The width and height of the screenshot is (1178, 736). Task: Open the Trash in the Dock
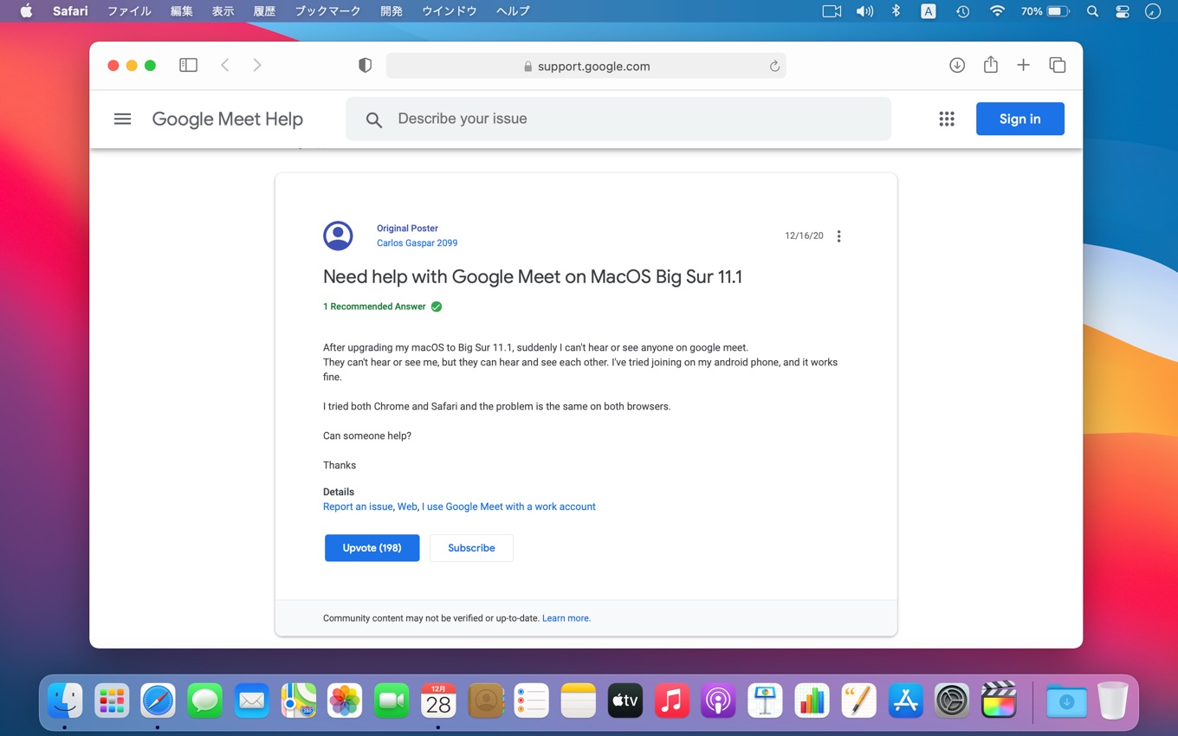point(1113,700)
